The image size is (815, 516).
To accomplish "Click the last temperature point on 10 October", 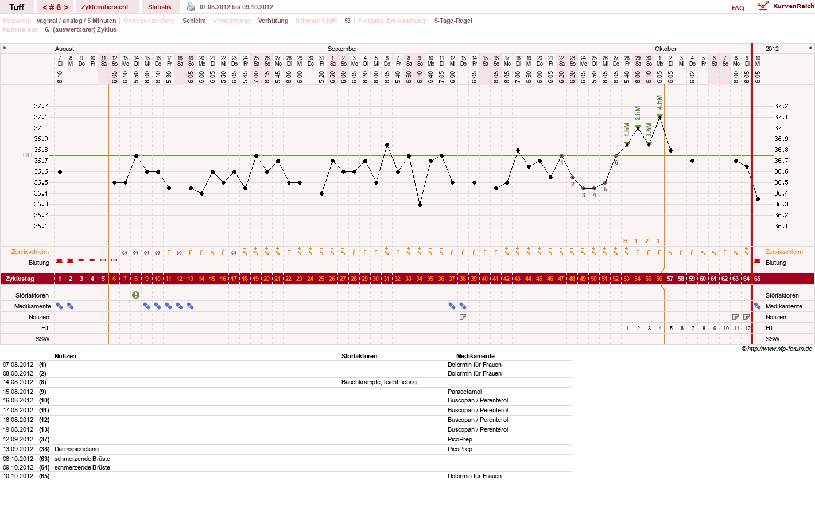I will coord(758,199).
